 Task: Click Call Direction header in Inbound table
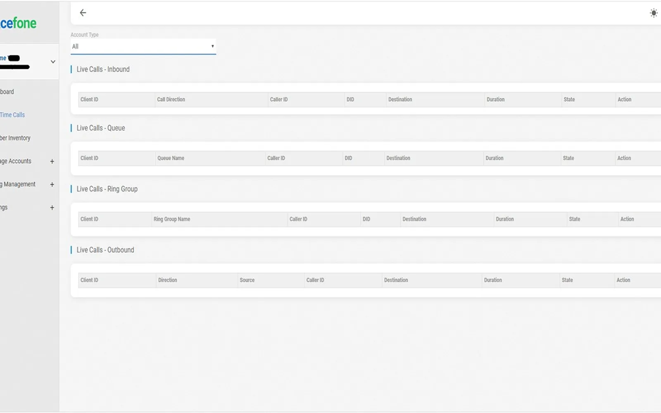click(171, 100)
